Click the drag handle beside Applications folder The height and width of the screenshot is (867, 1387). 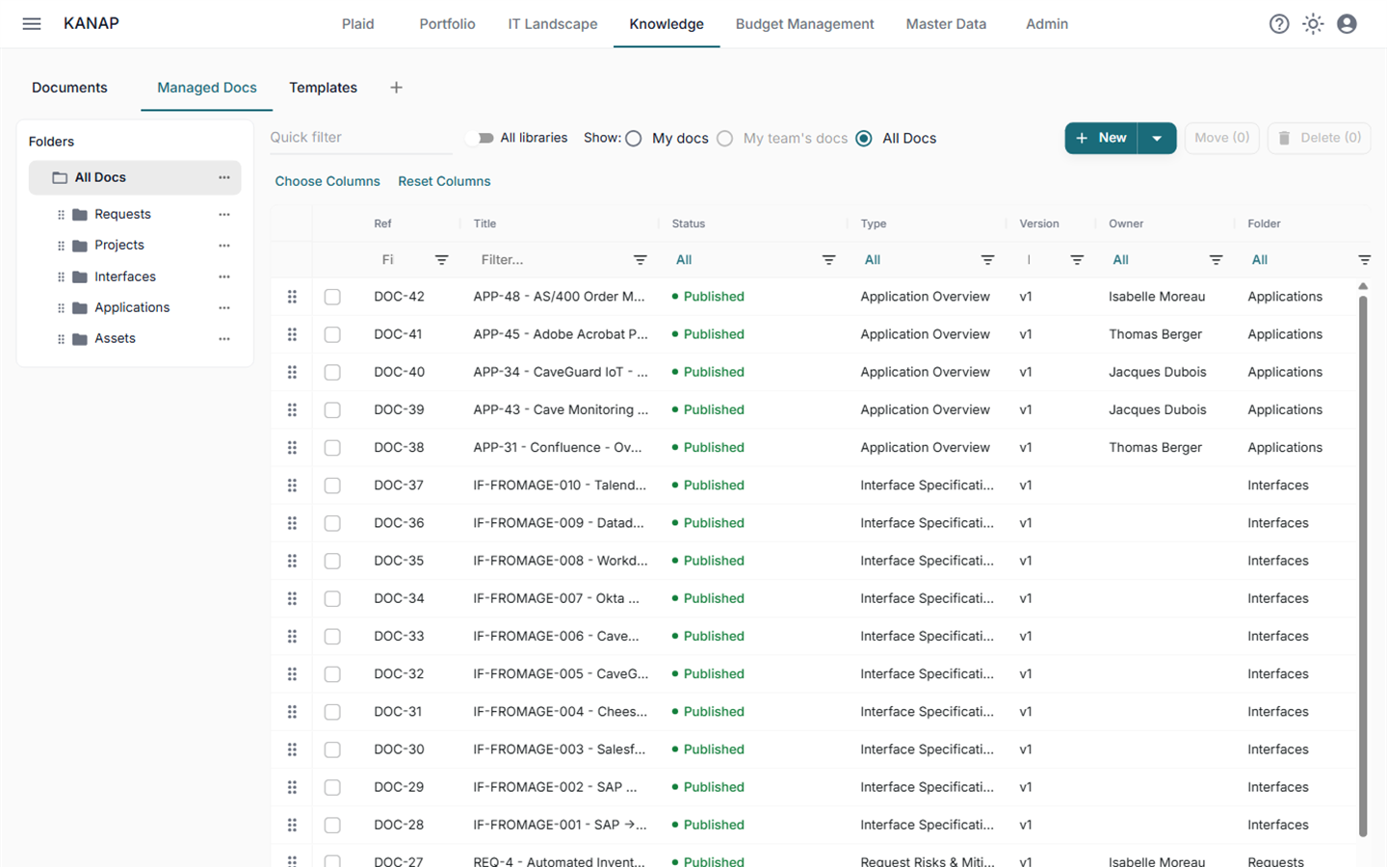pos(61,308)
